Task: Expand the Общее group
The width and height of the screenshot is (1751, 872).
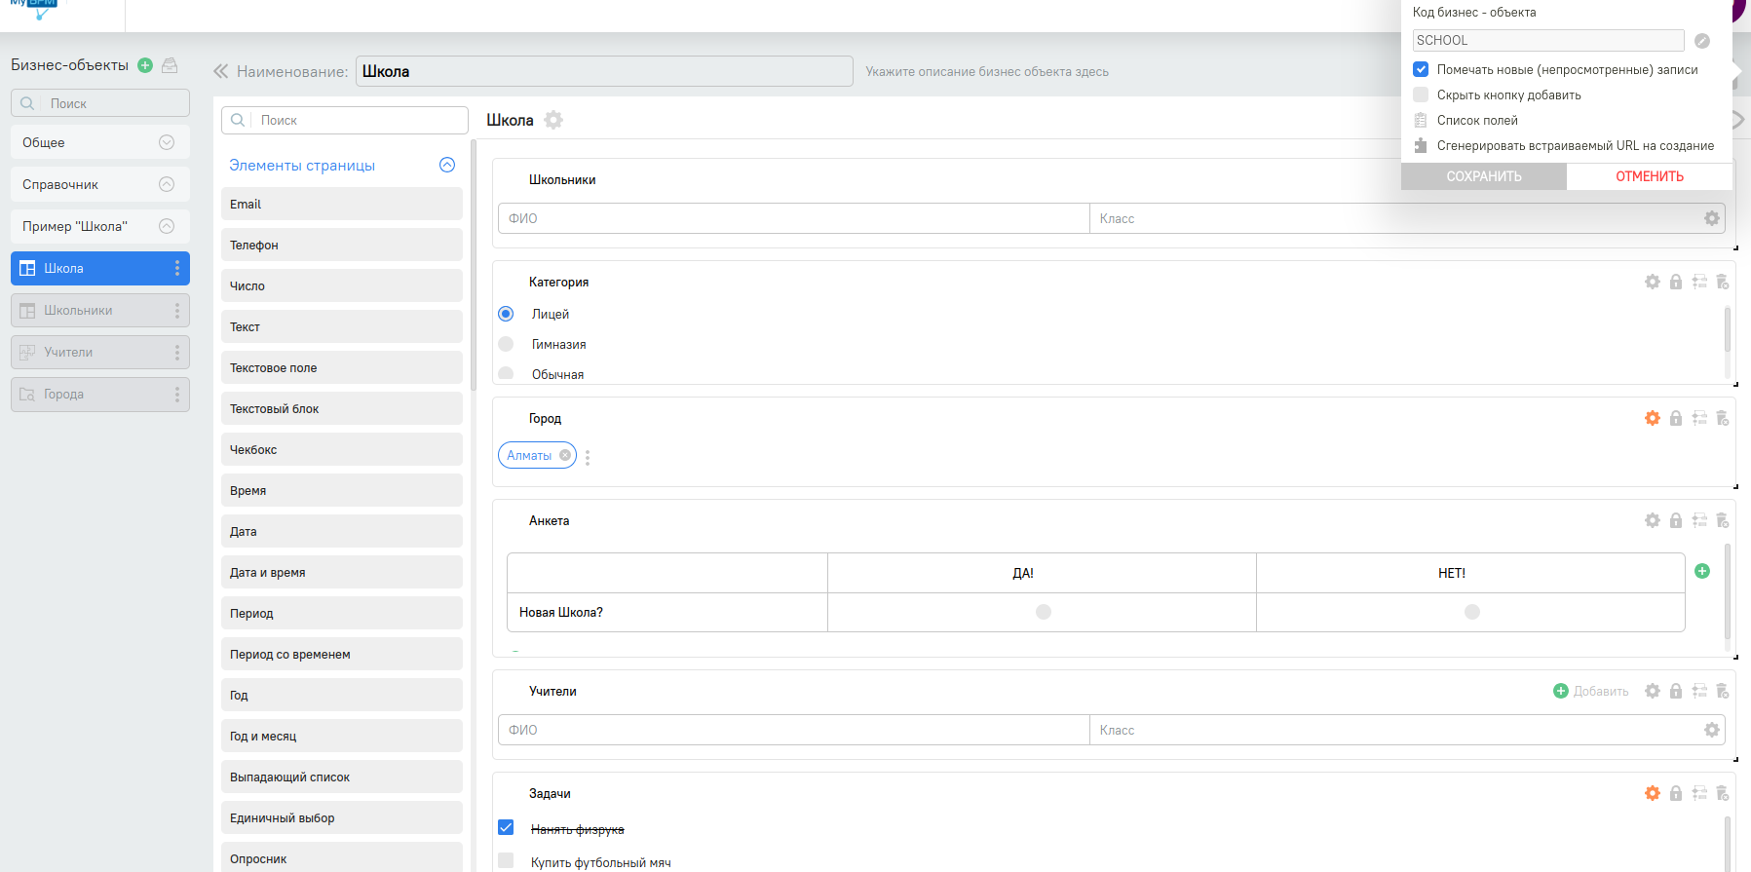Action: click(x=167, y=142)
